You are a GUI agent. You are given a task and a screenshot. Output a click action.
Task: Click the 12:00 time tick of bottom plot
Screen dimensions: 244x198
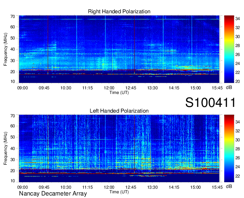tap(109, 187)
